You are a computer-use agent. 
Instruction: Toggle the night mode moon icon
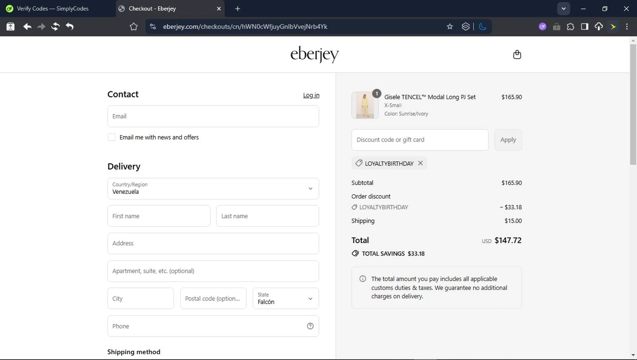click(x=482, y=26)
